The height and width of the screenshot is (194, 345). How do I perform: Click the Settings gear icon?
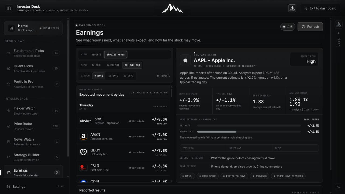point(8,186)
